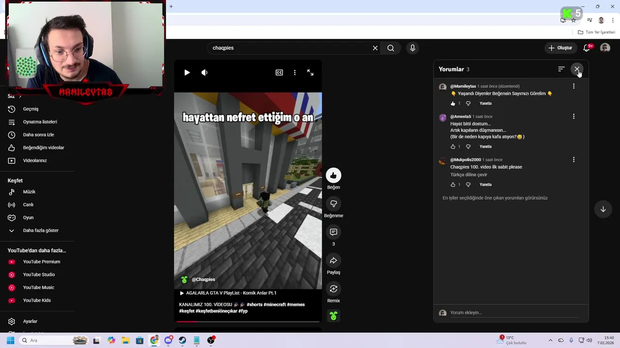Open three-dot menu on @Amesta5 comment

click(573, 116)
